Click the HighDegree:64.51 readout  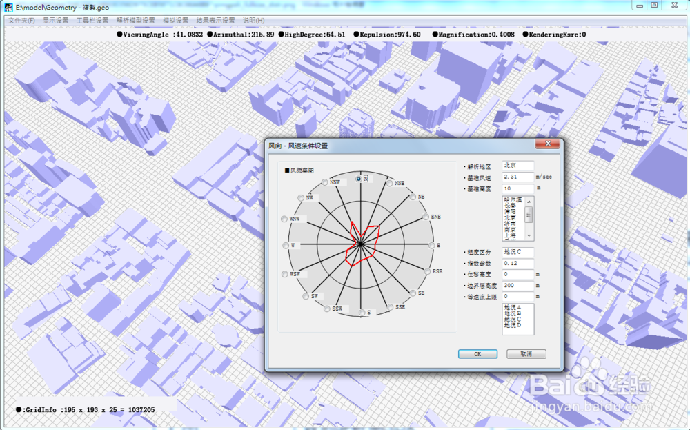click(312, 35)
